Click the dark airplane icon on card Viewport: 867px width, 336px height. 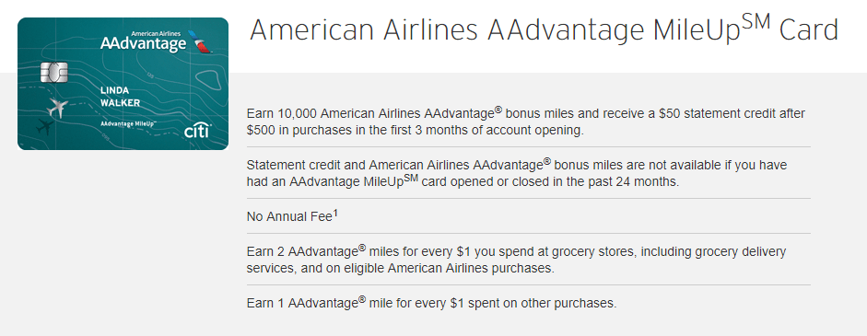pyautogui.click(x=45, y=128)
